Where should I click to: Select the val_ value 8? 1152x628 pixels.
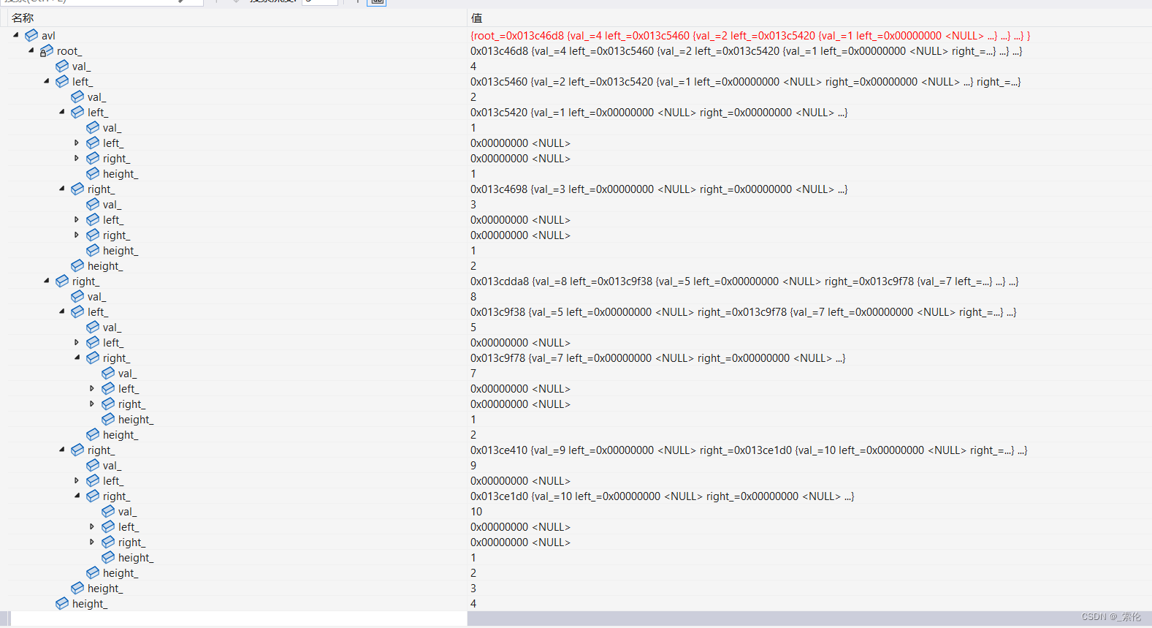[473, 297]
